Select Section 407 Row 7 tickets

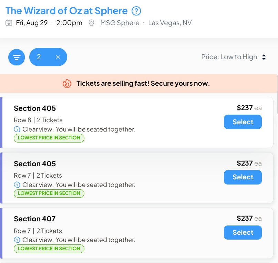[x=243, y=232]
